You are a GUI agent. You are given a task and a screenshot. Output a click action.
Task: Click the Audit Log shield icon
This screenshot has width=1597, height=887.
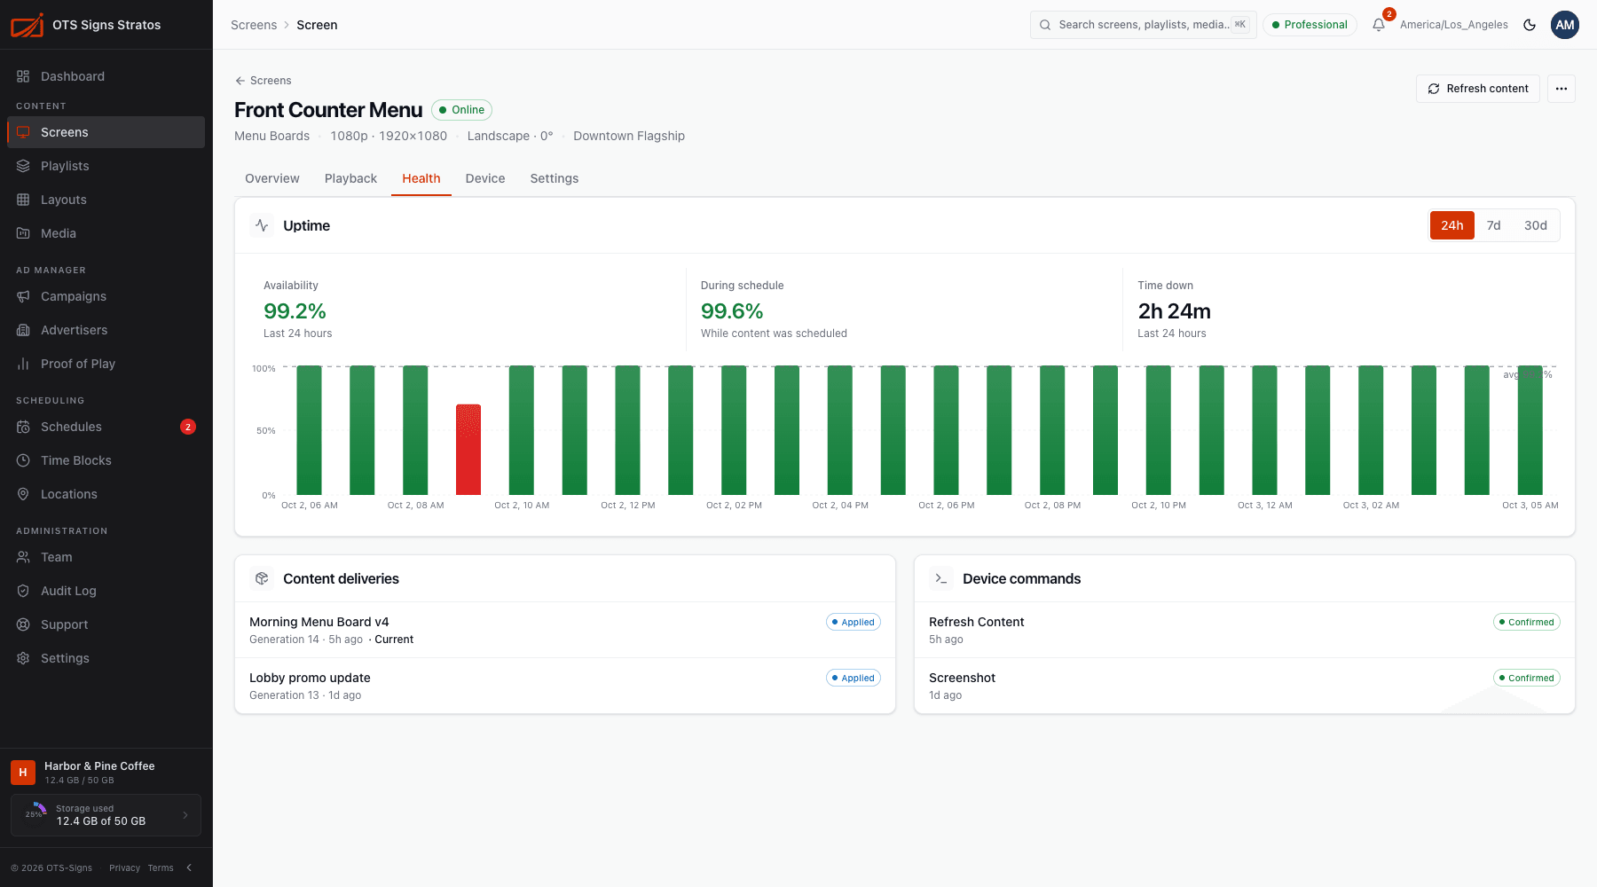click(23, 591)
